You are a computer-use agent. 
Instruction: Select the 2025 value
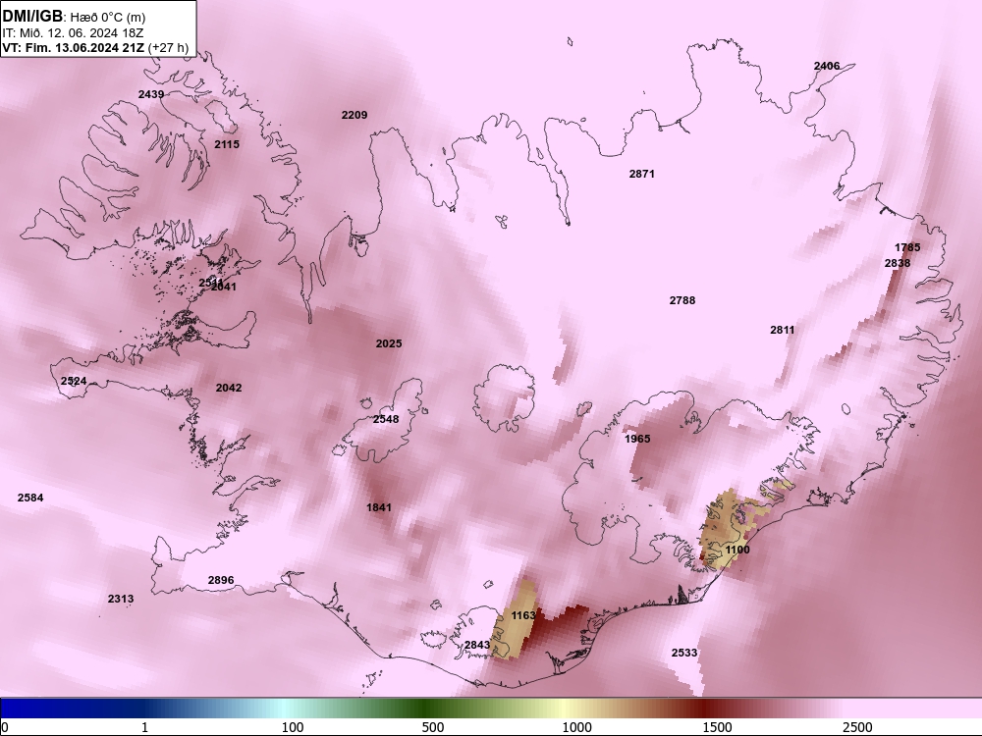coord(389,343)
